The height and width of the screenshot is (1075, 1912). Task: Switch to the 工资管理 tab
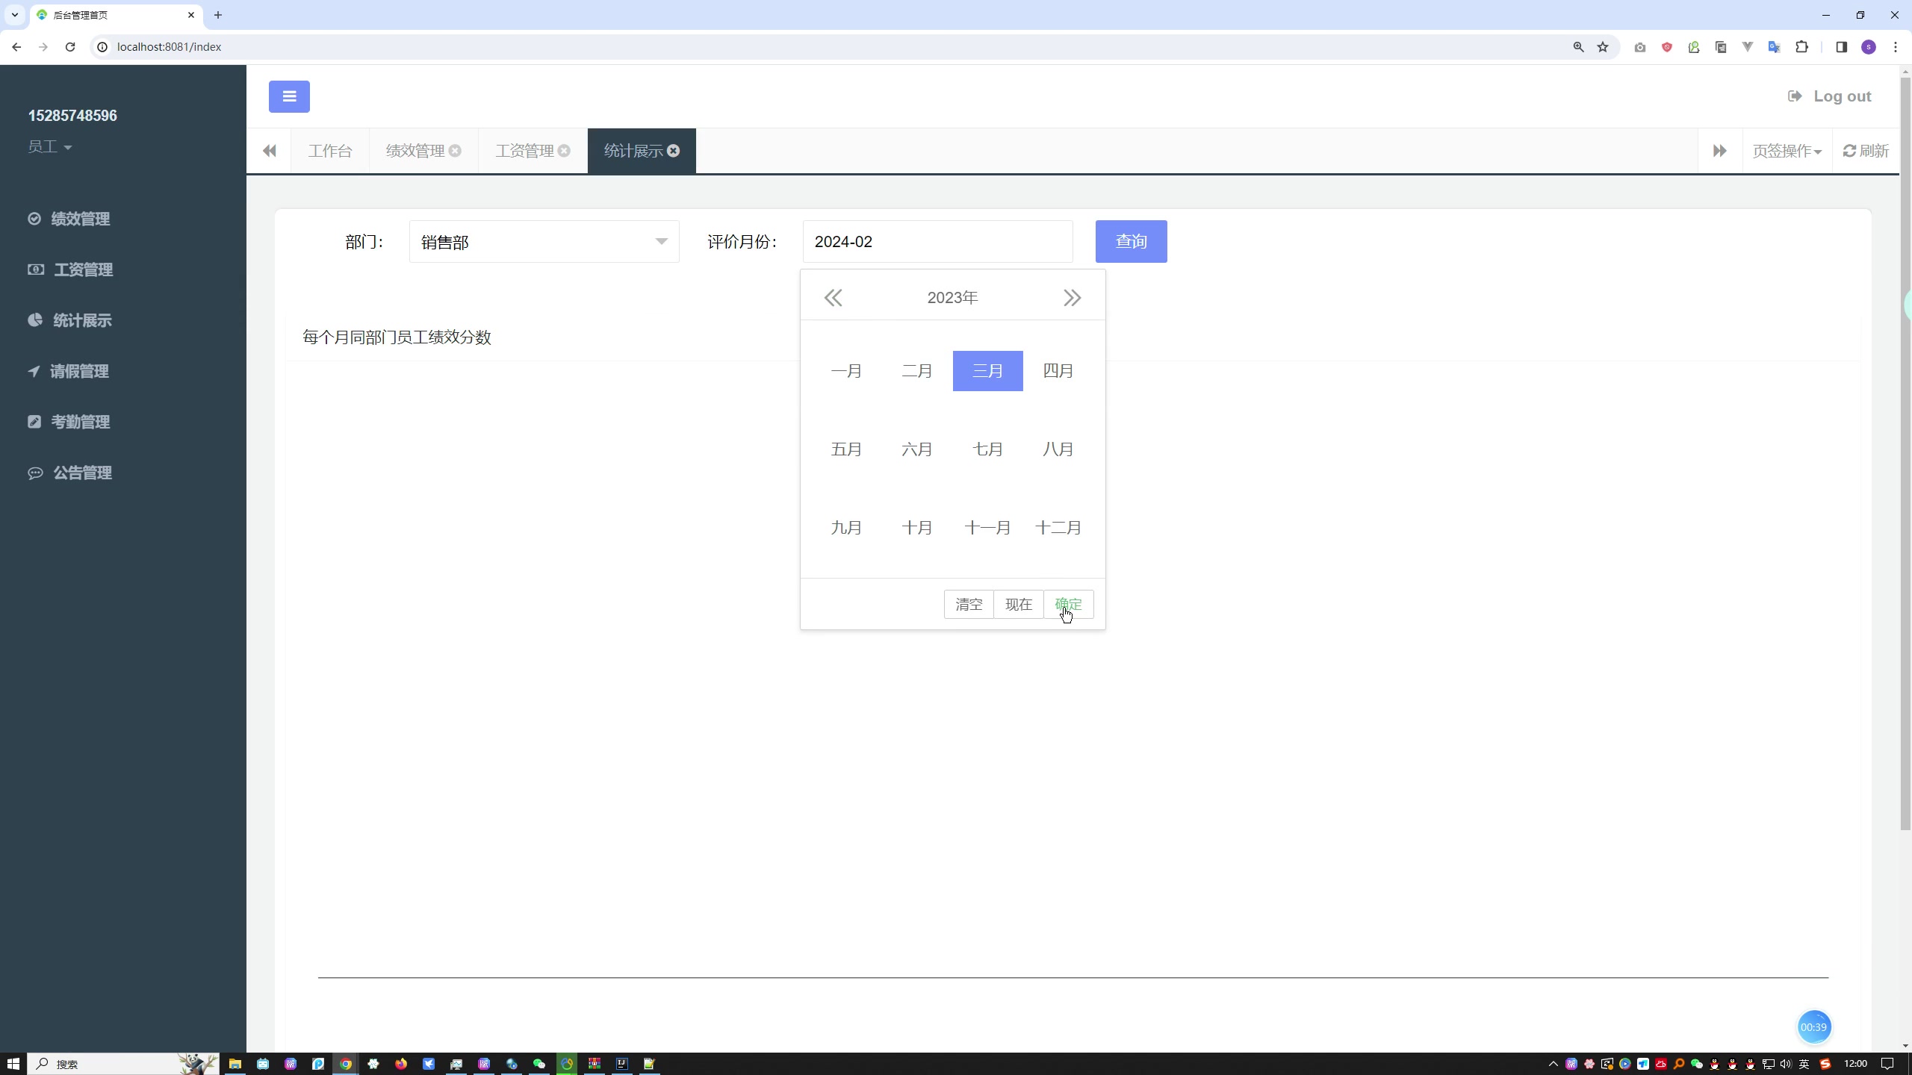click(525, 151)
